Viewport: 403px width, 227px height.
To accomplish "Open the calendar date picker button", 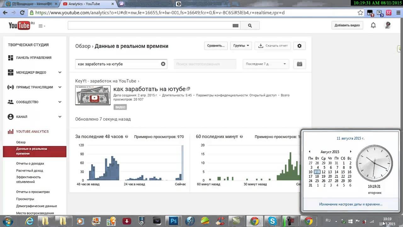I will [299, 64].
